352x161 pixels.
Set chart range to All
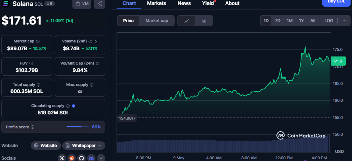(313, 21)
